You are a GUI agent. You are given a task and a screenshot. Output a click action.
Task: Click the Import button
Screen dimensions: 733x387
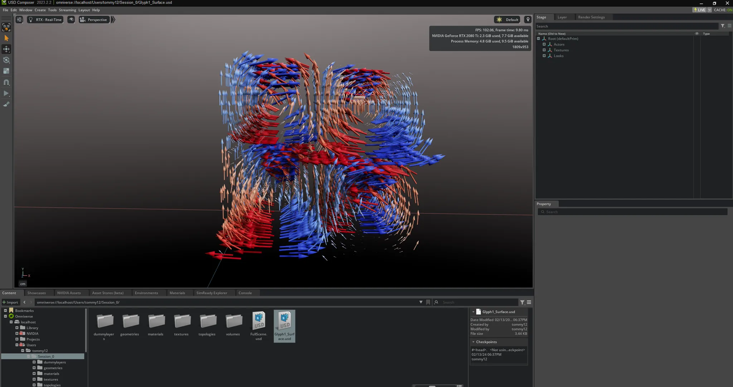pos(10,302)
